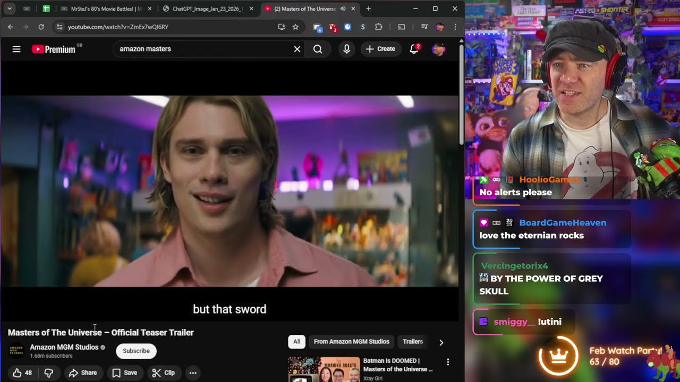The height and width of the screenshot is (382, 680).
Task: Open the YouTube guide hamburger menu
Action: (x=16, y=49)
